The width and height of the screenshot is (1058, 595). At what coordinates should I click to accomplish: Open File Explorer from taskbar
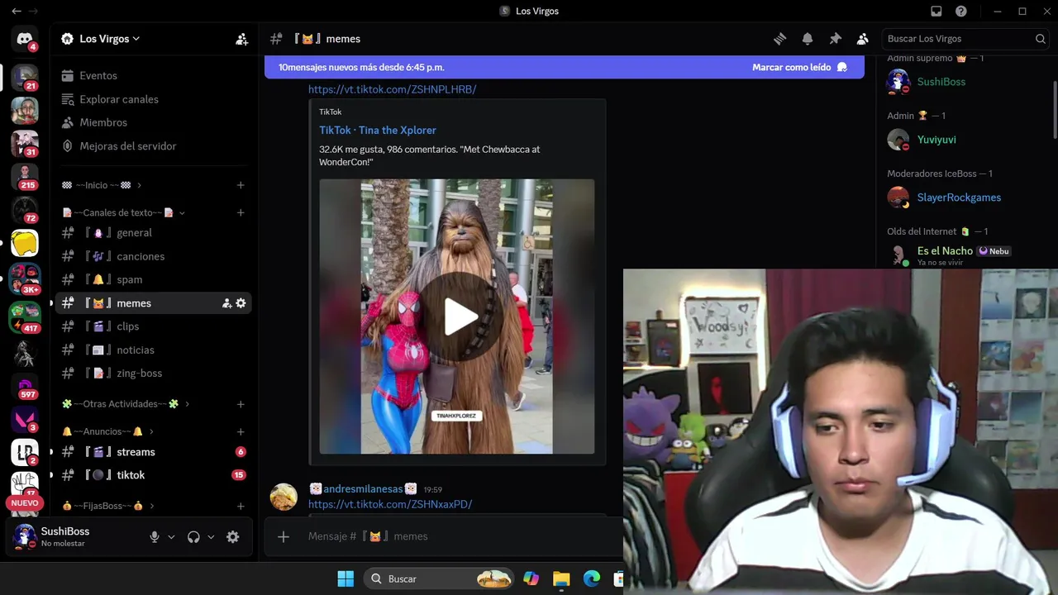point(561,578)
